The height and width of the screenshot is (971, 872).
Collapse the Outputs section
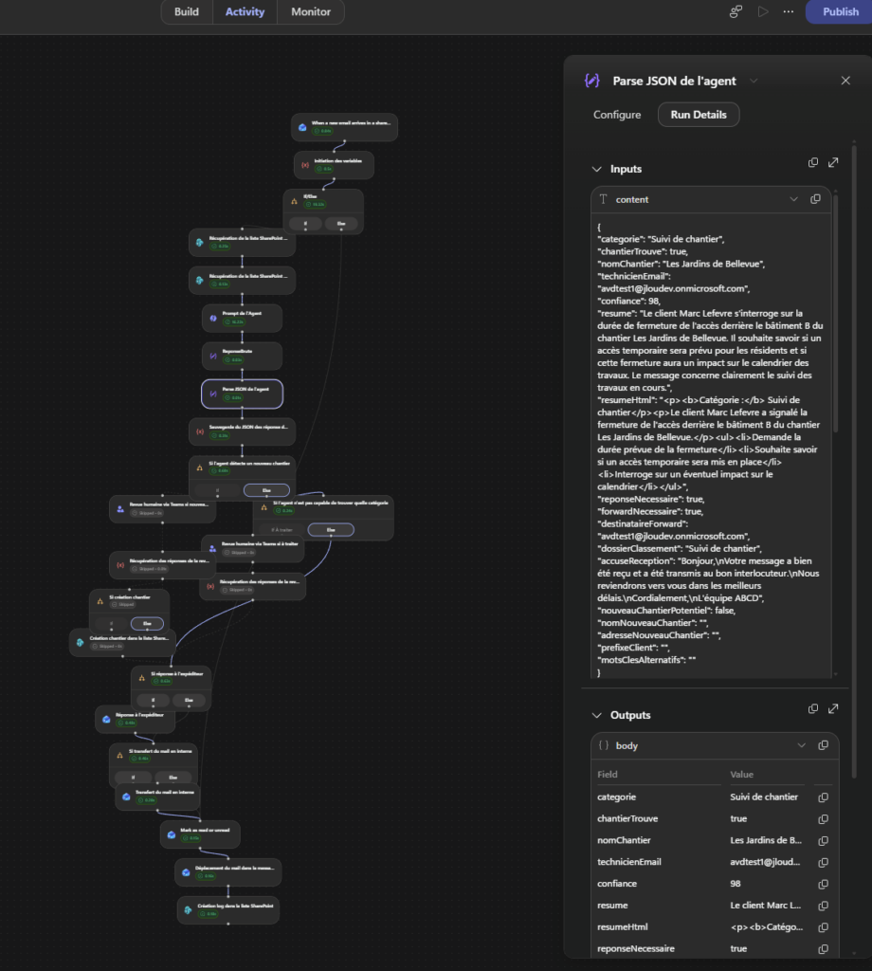(596, 715)
